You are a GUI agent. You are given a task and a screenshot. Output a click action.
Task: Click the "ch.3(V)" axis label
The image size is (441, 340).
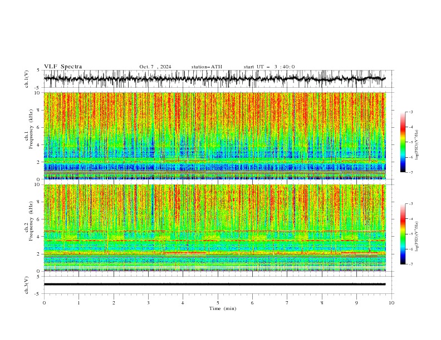click(27, 285)
